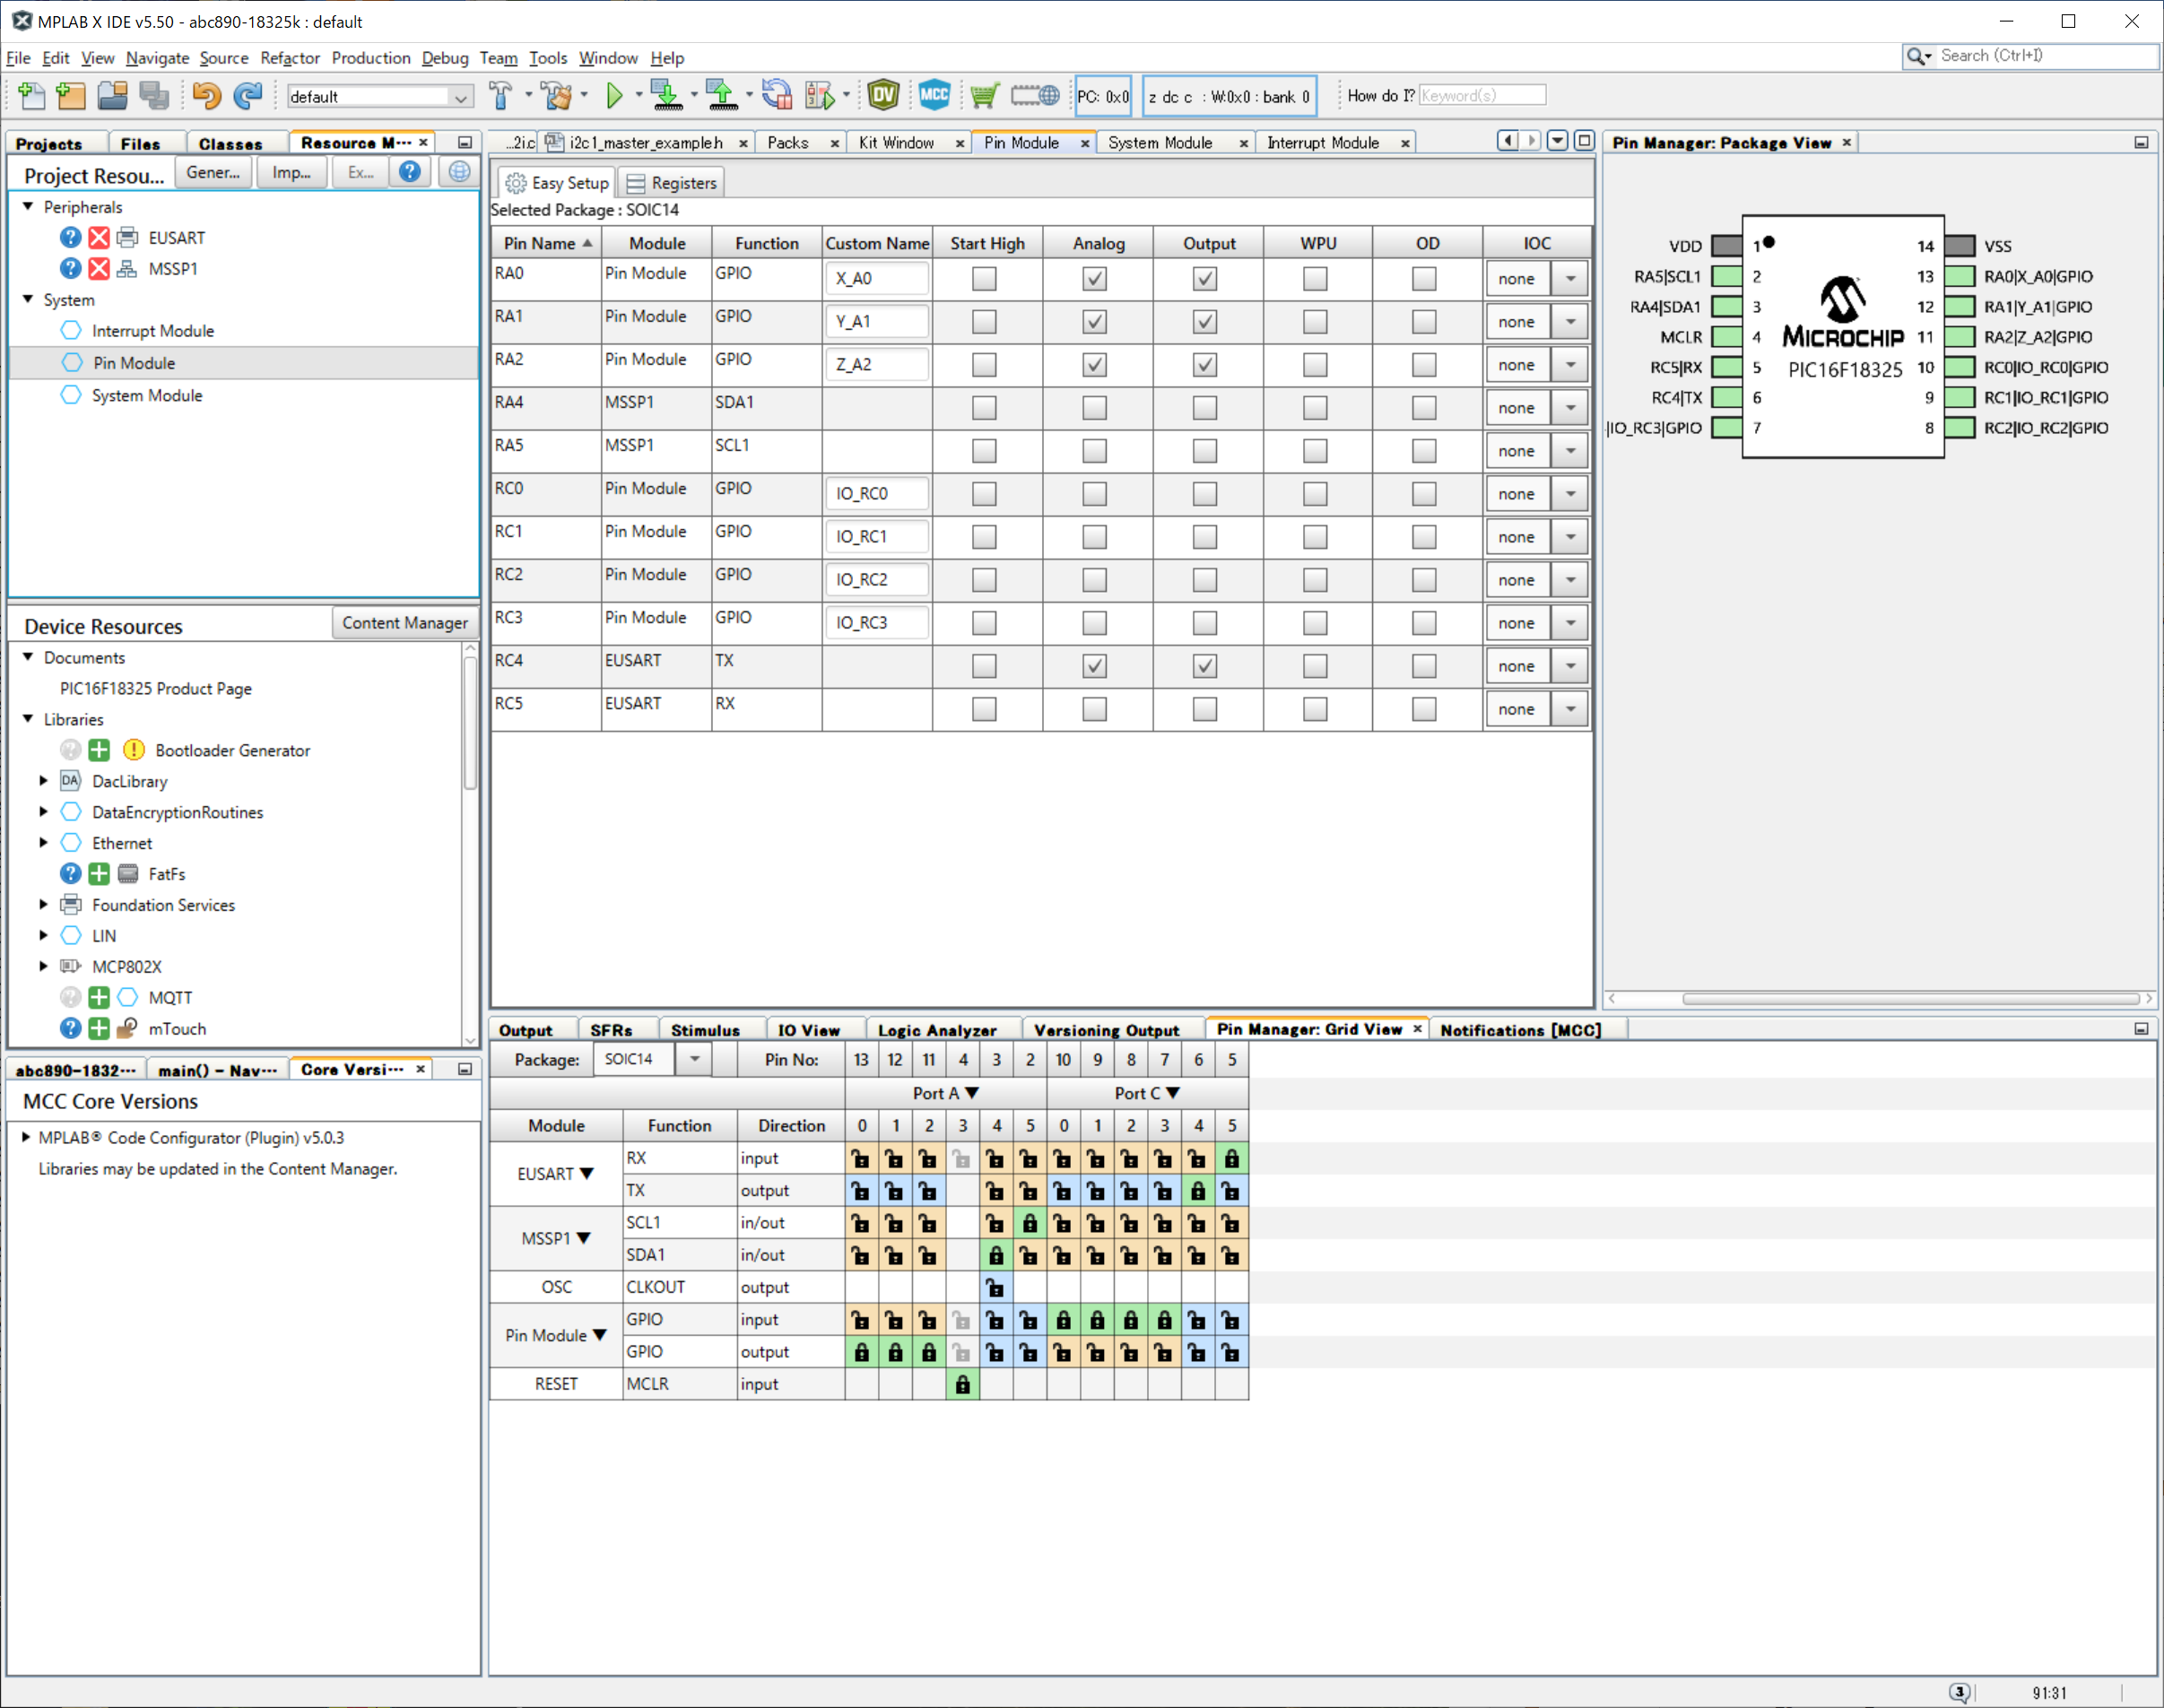Click the Make and Program Device icon
This screenshot has width=2164, height=1708.
(x=666, y=96)
